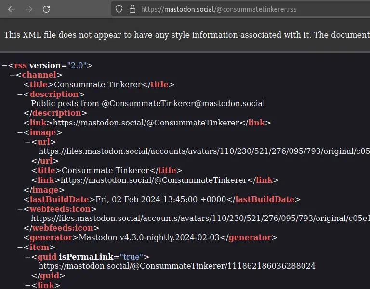Reload the current RSS page
Screen dimensions: 370x289
tap(46, 9)
